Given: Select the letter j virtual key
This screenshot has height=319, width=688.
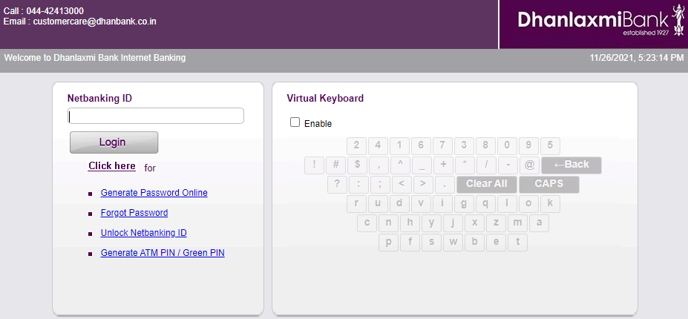Looking at the screenshot, I should click(x=453, y=223).
